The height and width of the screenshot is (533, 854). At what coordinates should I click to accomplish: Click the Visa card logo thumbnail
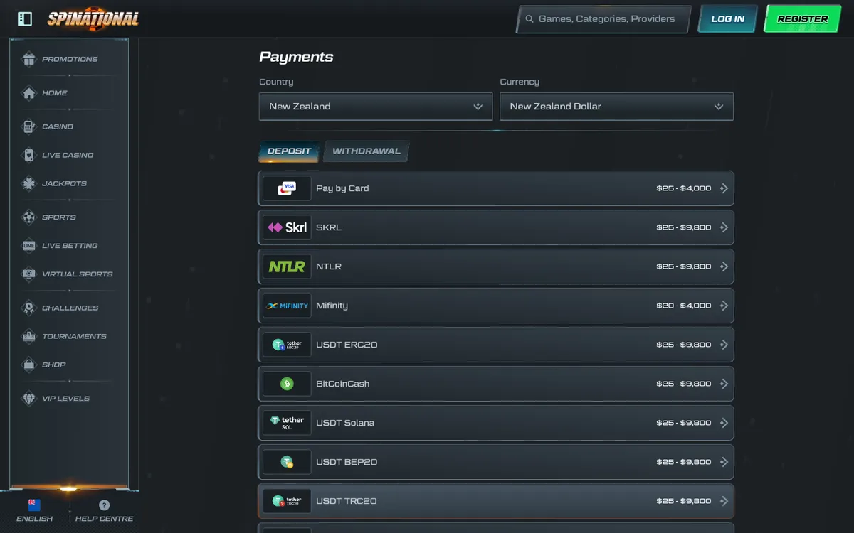(x=287, y=188)
